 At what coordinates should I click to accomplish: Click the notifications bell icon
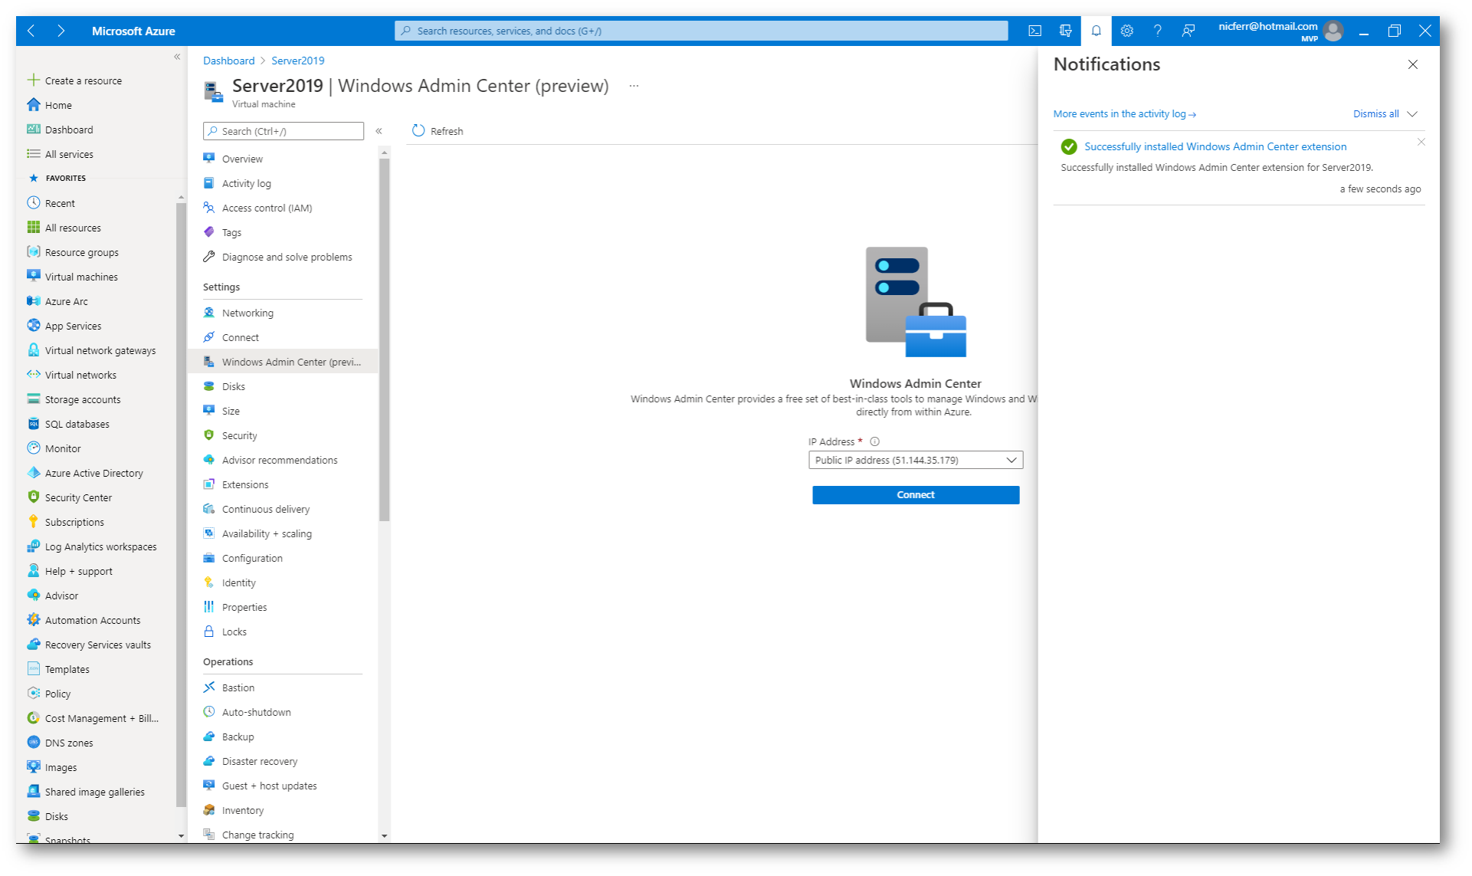[x=1096, y=31]
